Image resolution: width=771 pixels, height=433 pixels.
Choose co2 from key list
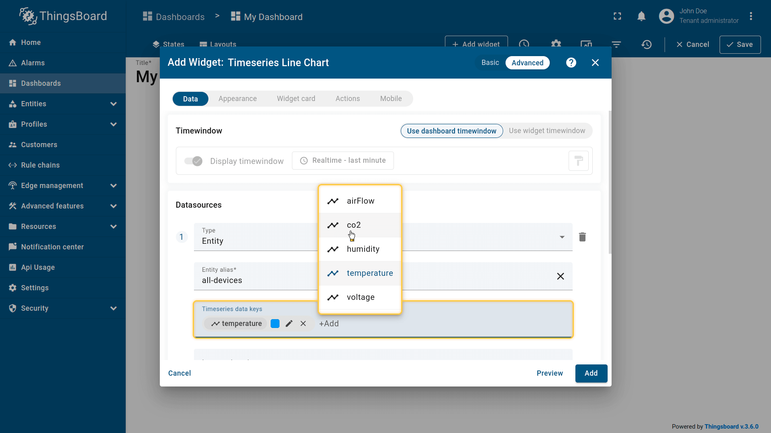pos(354,225)
